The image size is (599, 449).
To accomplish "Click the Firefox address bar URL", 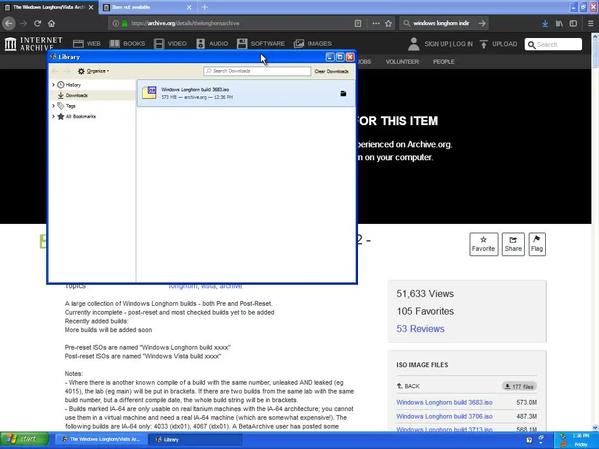I will (185, 23).
